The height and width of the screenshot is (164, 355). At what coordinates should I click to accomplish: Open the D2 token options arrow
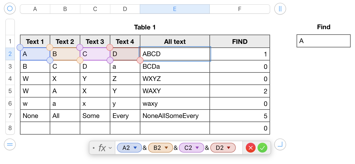pyautogui.click(x=229, y=148)
